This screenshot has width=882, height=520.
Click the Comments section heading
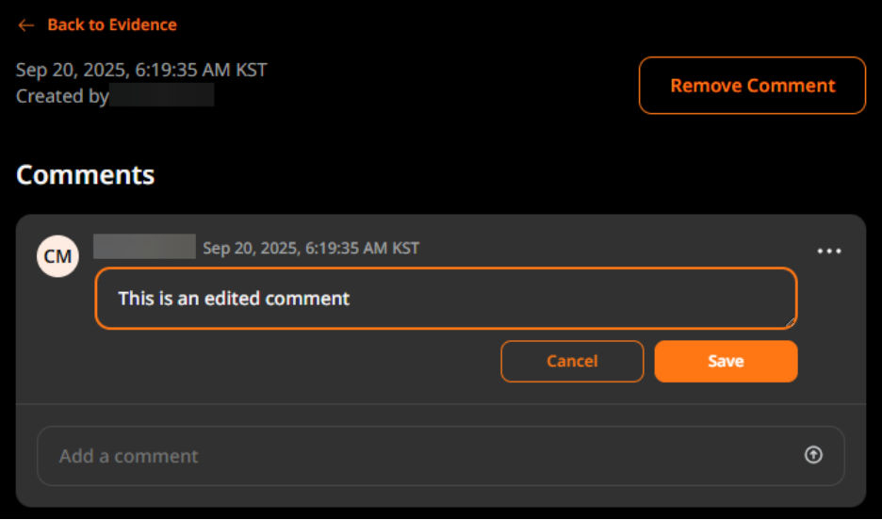[x=86, y=175]
